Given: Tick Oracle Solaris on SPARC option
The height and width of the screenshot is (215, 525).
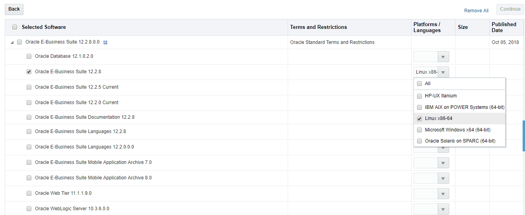Looking at the screenshot, I should click(x=419, y=141).
